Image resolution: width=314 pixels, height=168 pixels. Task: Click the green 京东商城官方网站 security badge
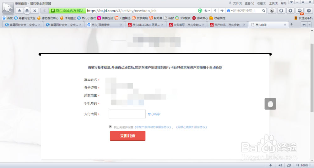(67, 11)
